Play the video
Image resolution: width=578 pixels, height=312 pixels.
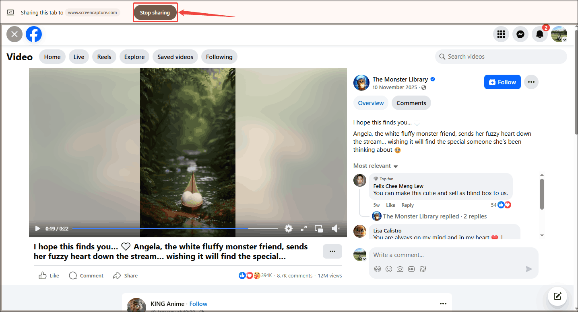[37, 228]
